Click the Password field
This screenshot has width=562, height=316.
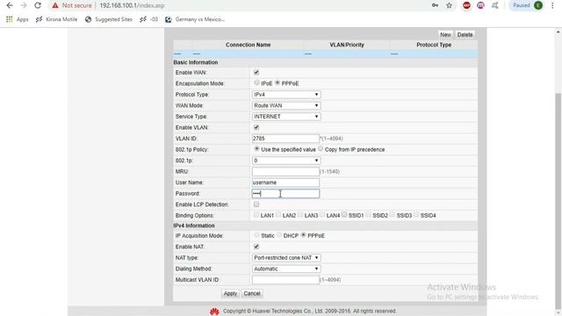285,193
